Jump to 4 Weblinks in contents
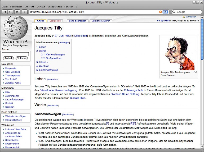The height and width of the screenshot is (152, 204). [43, 66]
